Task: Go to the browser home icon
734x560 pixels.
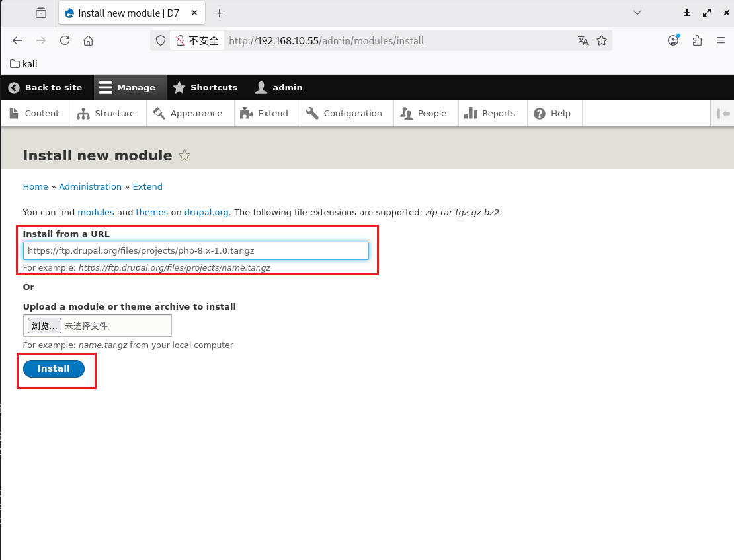Action: click(x=88, y=40)
